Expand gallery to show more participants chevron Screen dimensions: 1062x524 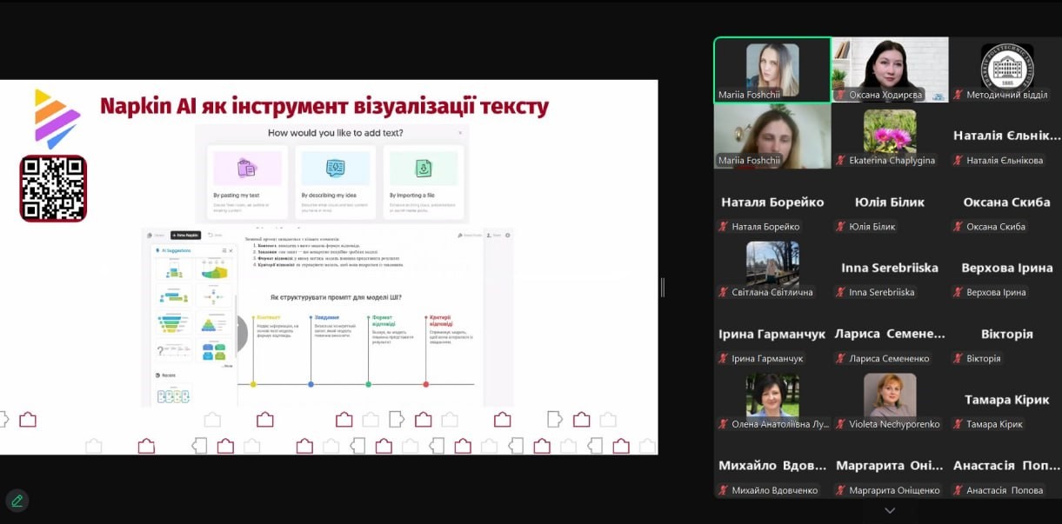point(888,511)
